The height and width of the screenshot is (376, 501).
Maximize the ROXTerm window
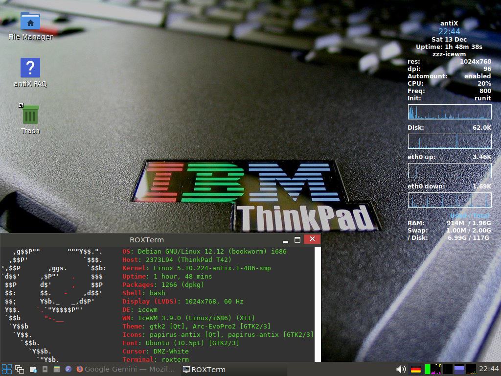coord(297,239)
